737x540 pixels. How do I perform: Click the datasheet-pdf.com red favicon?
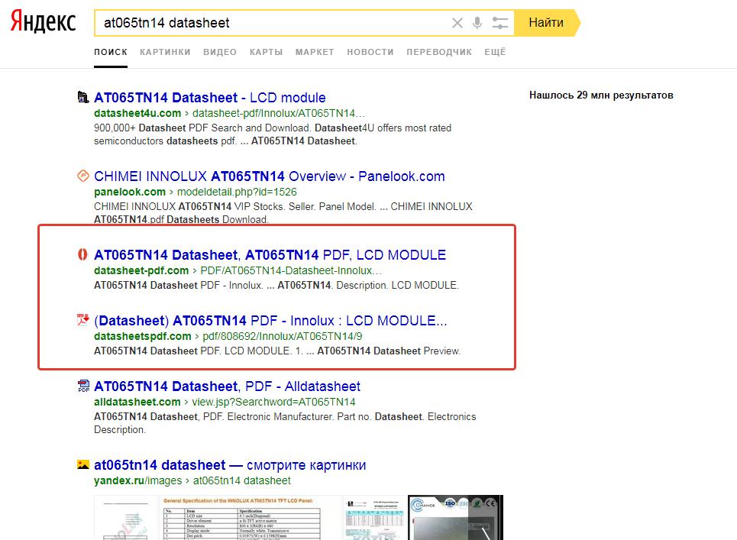coord(83,255)
